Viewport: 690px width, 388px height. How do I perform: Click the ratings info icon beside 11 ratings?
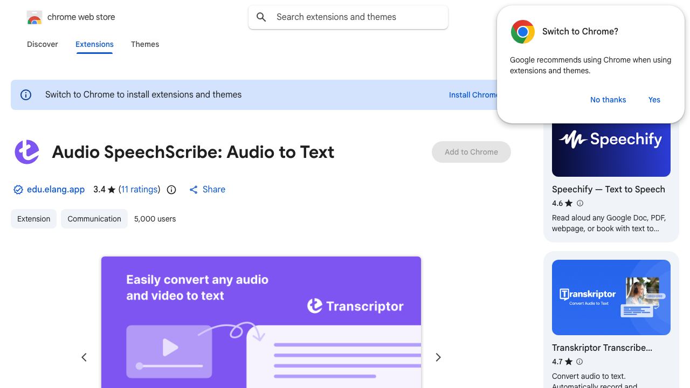tap(171, 190)
